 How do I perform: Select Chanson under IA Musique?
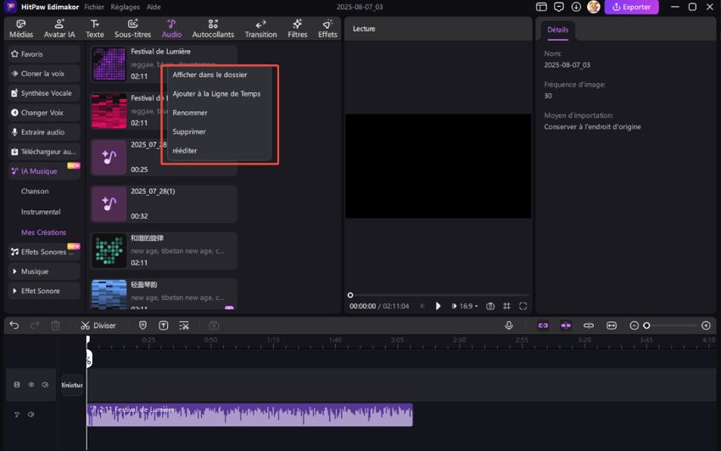pyautogui.click(x=35, y=192)
